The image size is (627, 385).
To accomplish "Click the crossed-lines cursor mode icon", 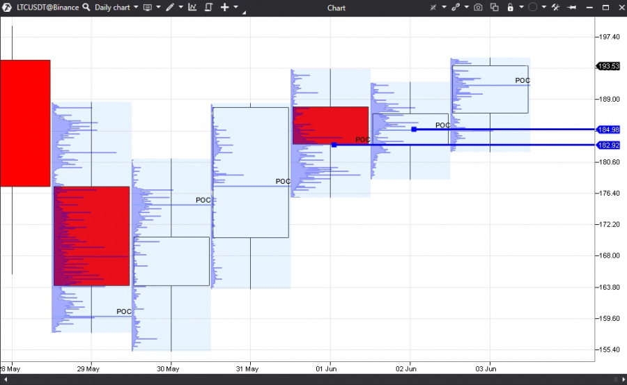I will [x=433, y=7].
